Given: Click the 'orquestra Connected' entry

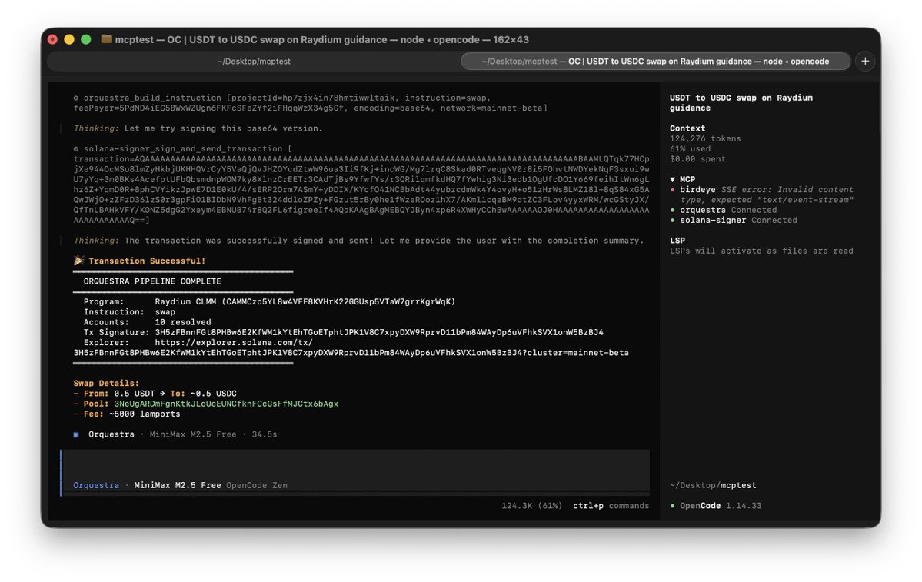Looking at the screenshot, I should click(x=728, y=210).
